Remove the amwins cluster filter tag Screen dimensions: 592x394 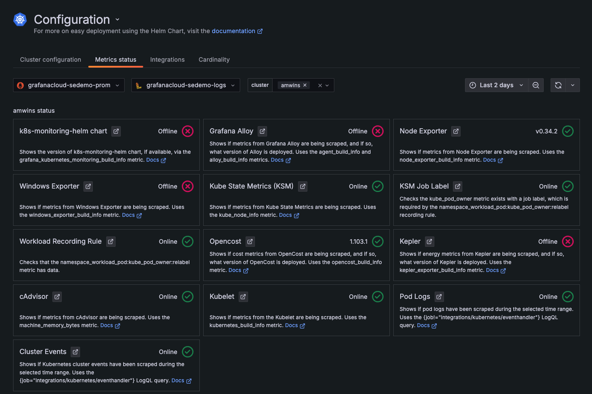[305, 85]
